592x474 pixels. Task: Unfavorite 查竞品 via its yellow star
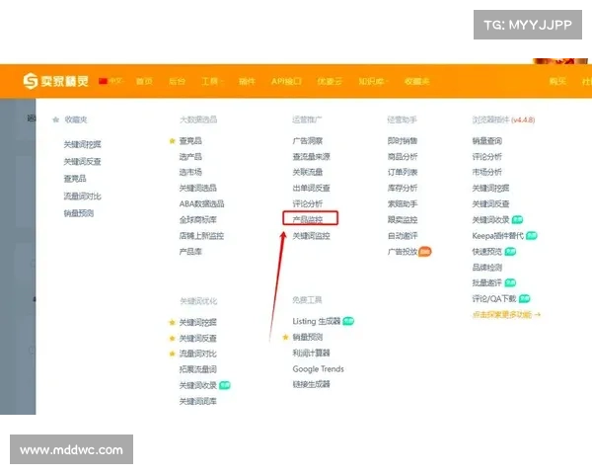[172, 141]
